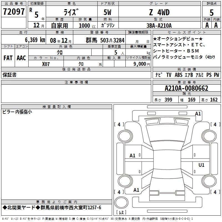Select the fuel type ガソリン
Viewport: 222px width, 222px height.
pos(108,25)
